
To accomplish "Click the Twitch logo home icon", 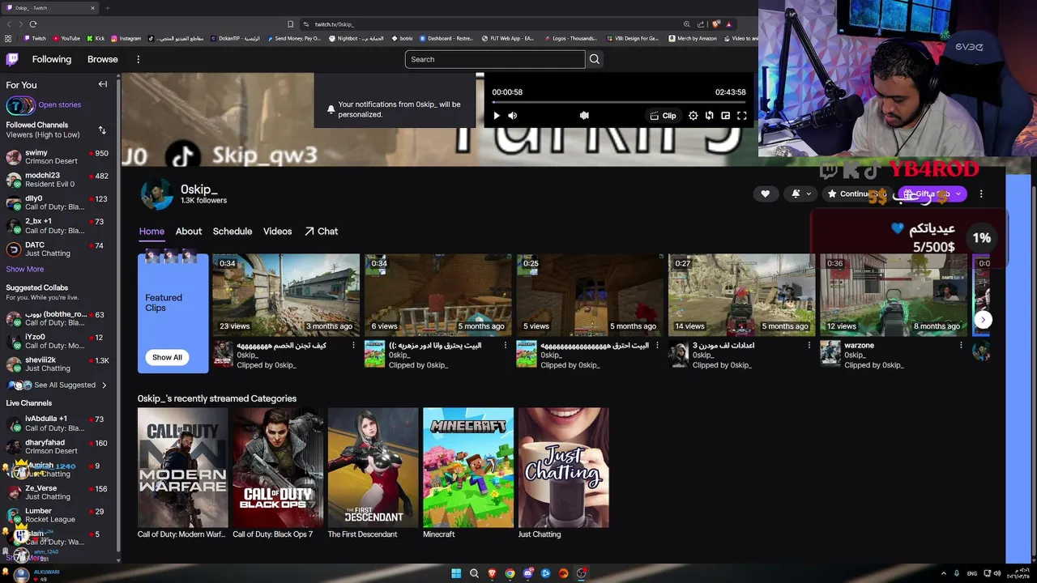I will tap(12, 59).
